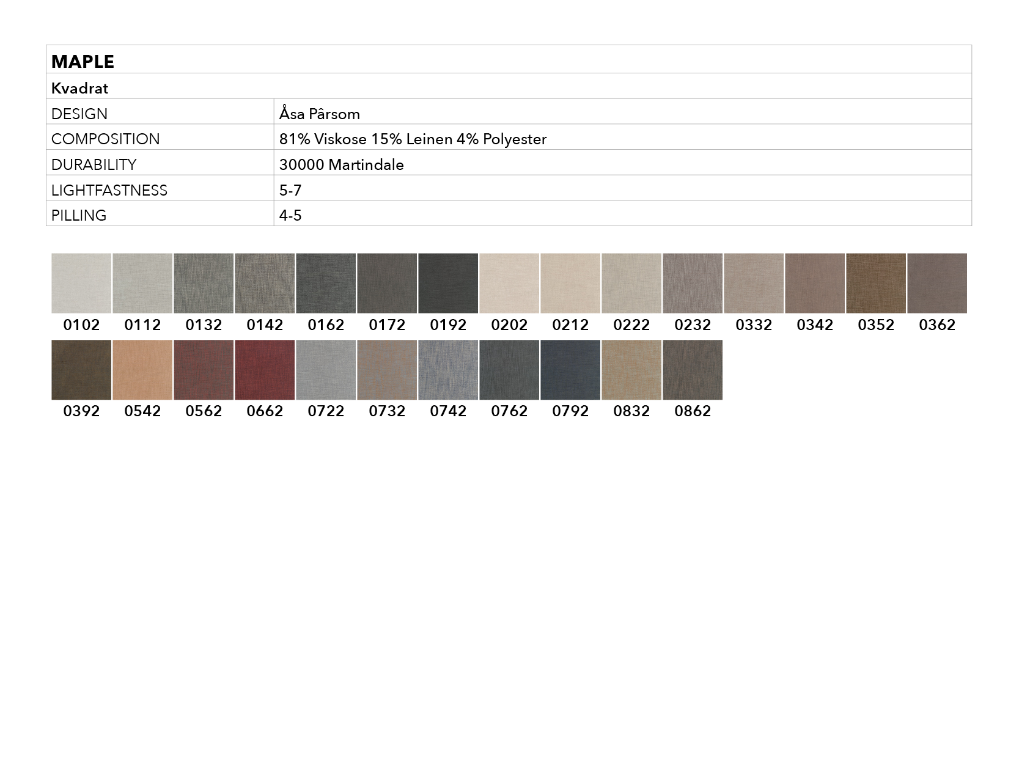Image resolution: width=1019 pixels, height=764 pixels.
Task: Select charcoal swatch 0762
Action: pyautogui.click(x=509, y=370)
